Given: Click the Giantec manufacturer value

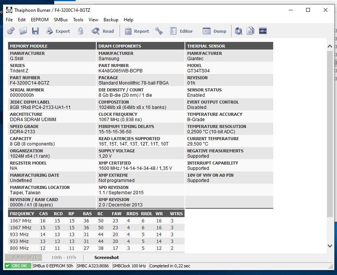Looking at the screenshot, I should tap(195, 59).
